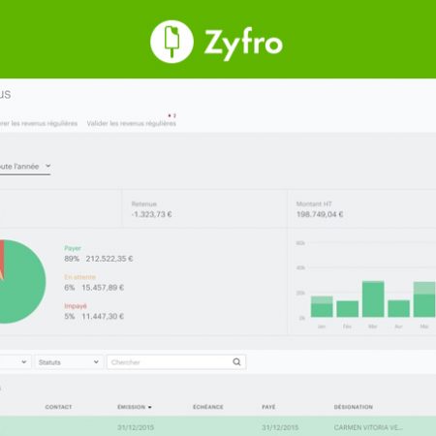Click the sort arrow beside ÉMISSION
This screenshot has width=436, height=436.
coord(149,407)
